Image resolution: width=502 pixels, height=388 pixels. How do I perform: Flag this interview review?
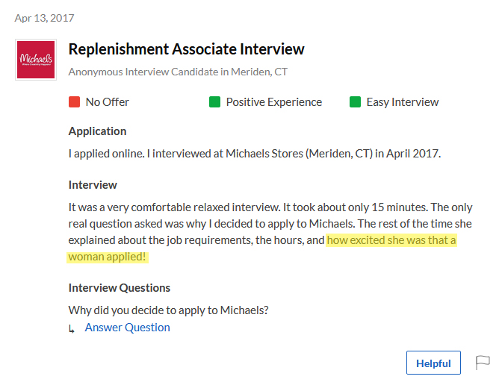pos(483,363)
